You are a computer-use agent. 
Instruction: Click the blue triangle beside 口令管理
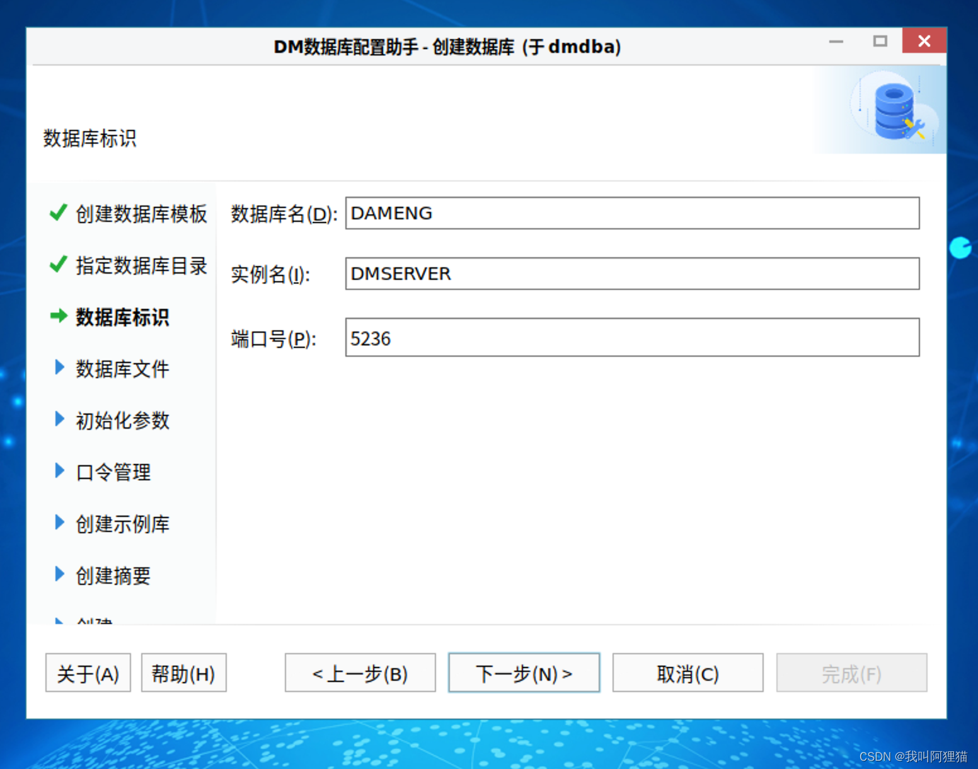coord(59,470)
